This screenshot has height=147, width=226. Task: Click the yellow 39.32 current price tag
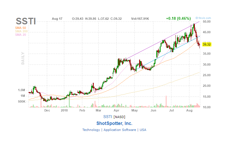pyautogui.click(x=207, y=44)
